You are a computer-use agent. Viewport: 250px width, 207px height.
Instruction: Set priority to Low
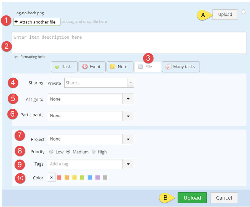click(51, 152)
